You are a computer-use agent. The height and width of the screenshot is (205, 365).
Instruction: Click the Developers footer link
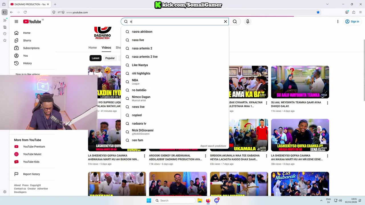(20, 192)
